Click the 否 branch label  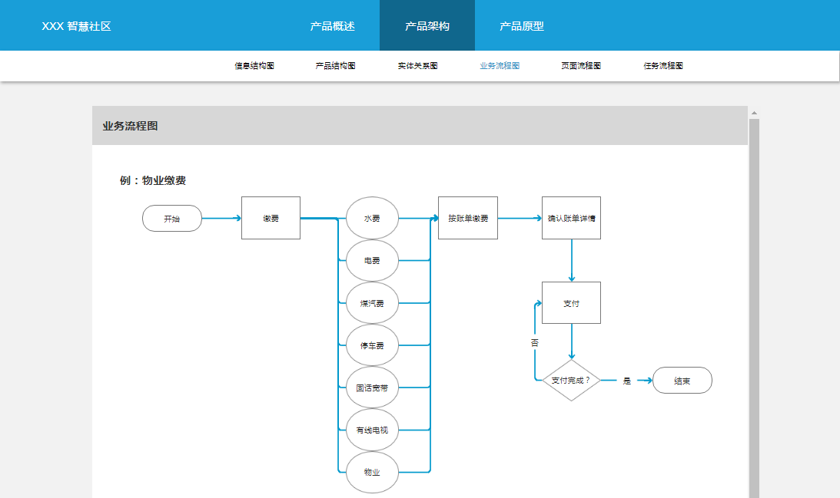click(x=535, y=342)
